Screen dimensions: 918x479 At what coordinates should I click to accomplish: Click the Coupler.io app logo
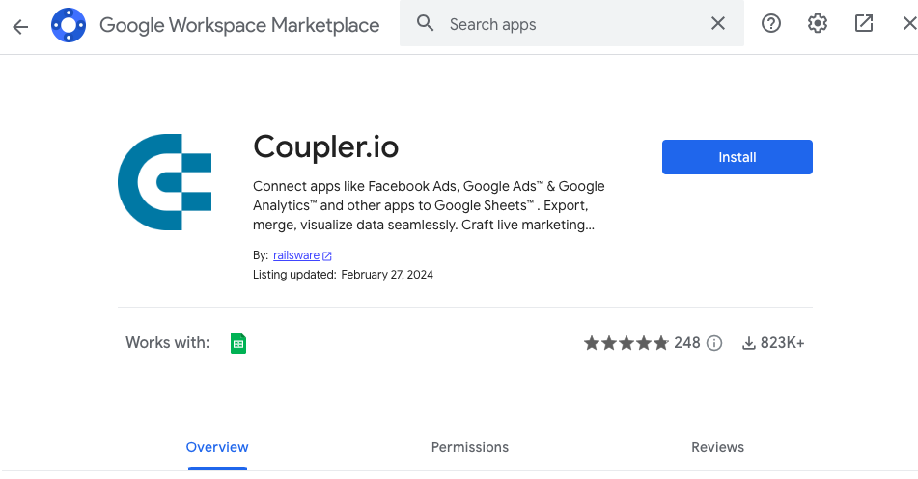[x=164, y=182]
